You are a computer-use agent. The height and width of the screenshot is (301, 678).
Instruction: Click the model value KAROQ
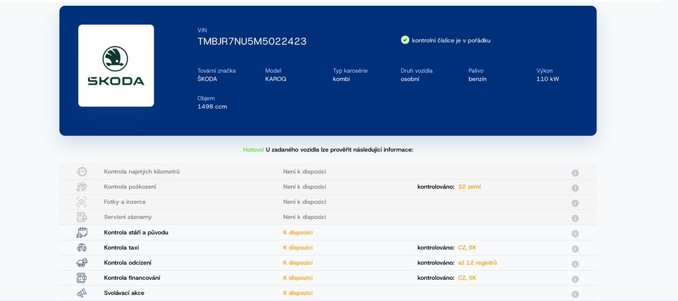click(275, 79)
